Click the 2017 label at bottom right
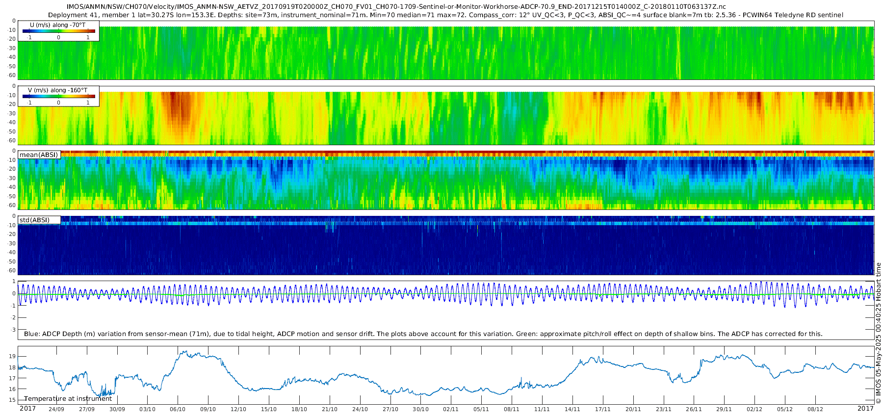Image resolution: width=883 pixels, height=417 pixels. pos(865,409)
